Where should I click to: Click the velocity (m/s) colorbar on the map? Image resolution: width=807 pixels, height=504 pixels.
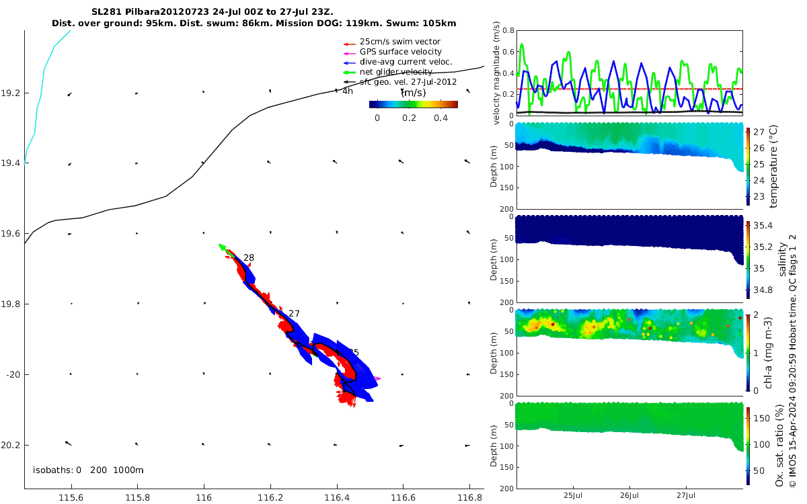pos(414,104)
